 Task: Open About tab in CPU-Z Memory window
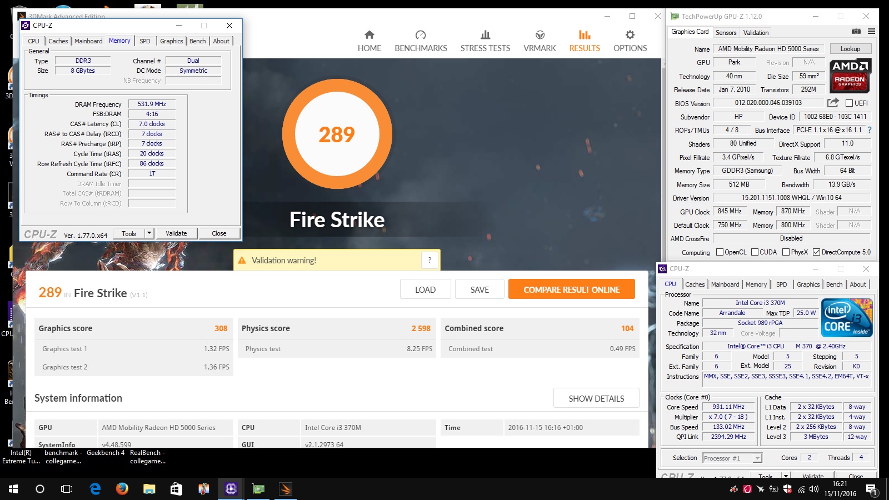click(221, 41)
